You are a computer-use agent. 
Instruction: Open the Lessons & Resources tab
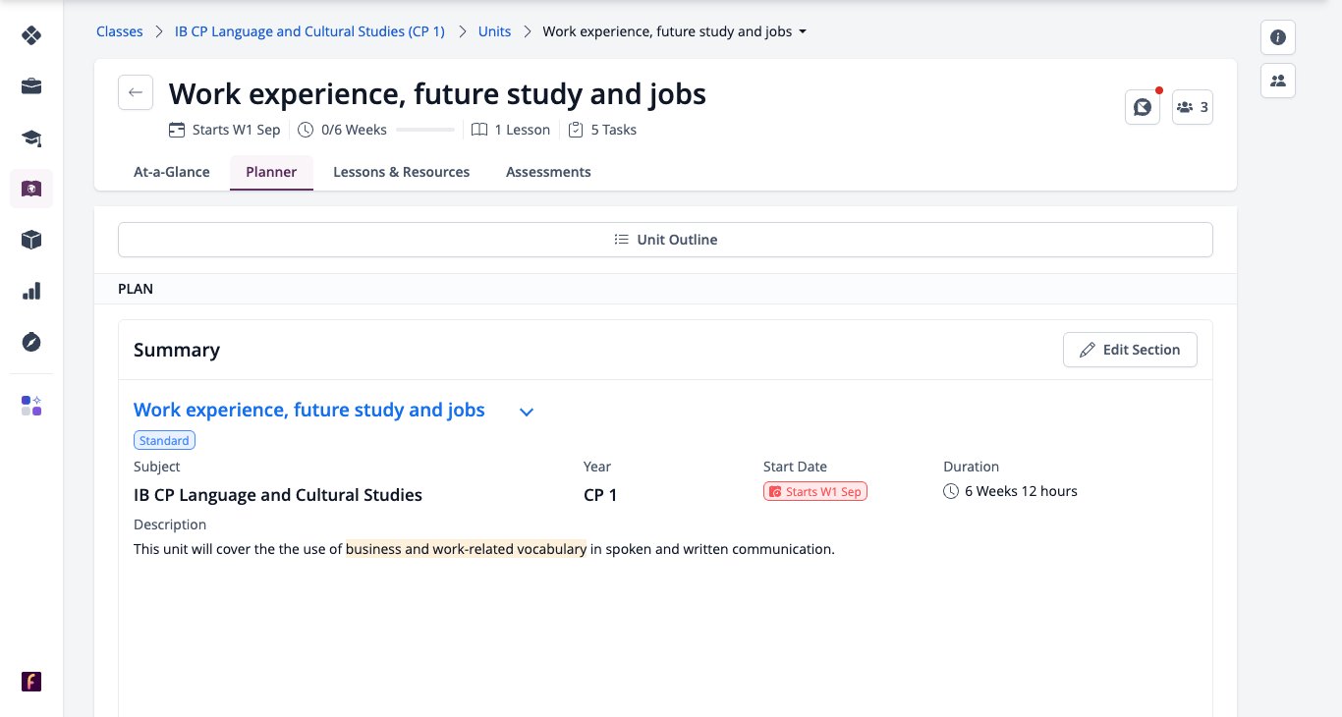pos(402,172)
